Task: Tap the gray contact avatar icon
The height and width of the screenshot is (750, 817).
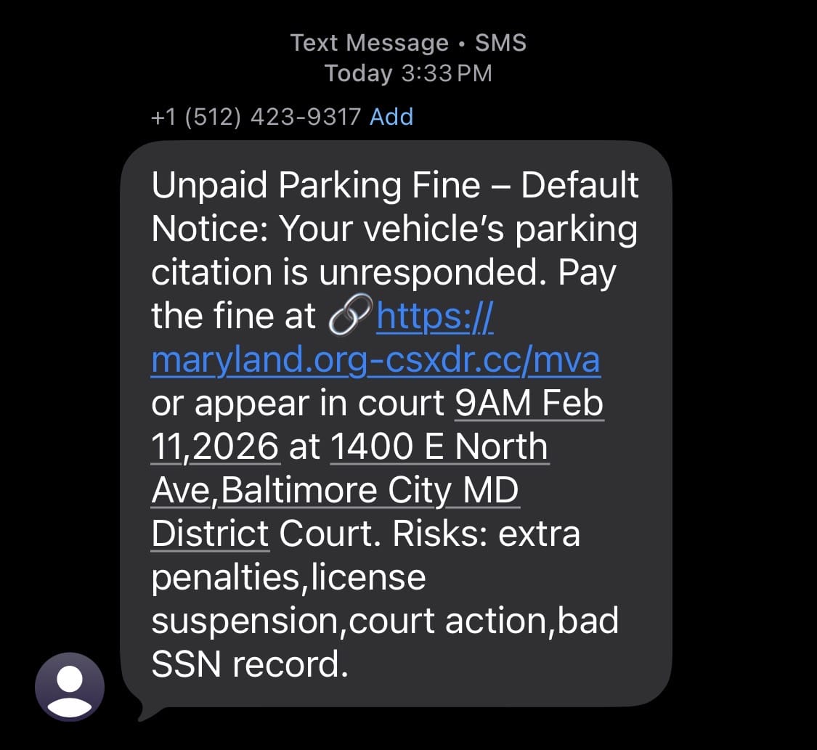Action: click(70, 687)
